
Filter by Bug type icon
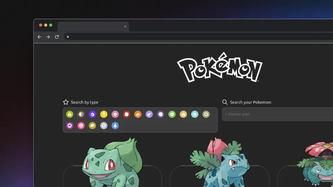[70, 114]
